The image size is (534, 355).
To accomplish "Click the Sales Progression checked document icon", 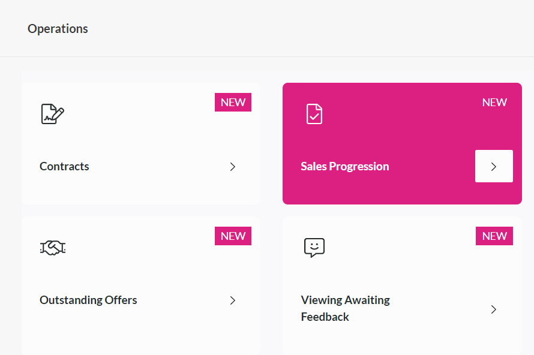I will [314, 114].
